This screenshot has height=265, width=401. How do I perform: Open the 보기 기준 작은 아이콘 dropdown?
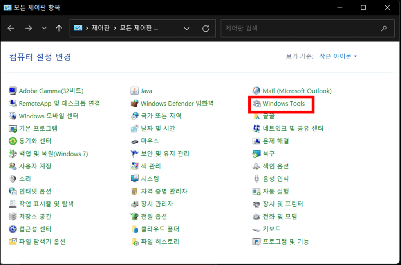click(338, 56)
